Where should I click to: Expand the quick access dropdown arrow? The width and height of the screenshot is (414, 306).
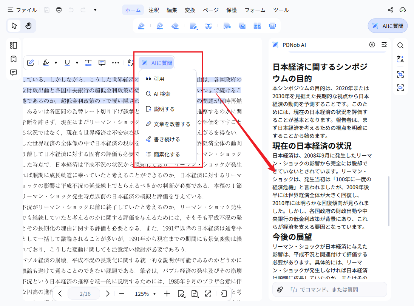click(x=95, y=10)
